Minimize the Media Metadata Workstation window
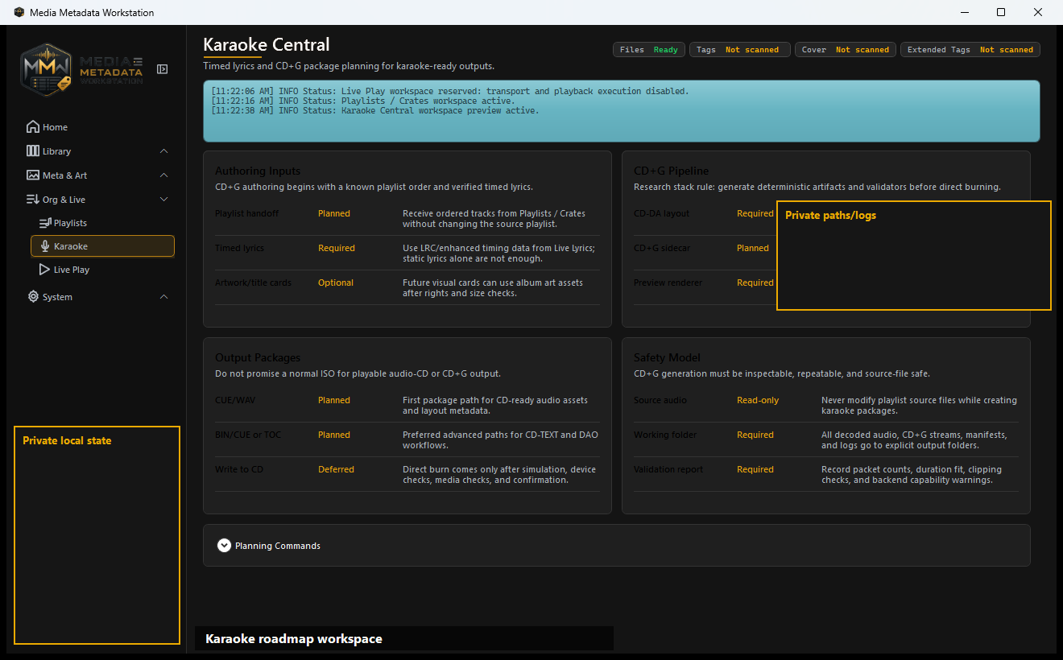This screenshot has width=1063, height=660. 964,12
